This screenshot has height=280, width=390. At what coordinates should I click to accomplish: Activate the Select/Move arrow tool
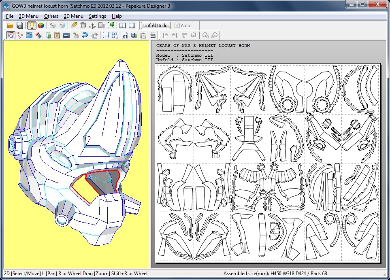pyautogui.click(x=11, y=35)
